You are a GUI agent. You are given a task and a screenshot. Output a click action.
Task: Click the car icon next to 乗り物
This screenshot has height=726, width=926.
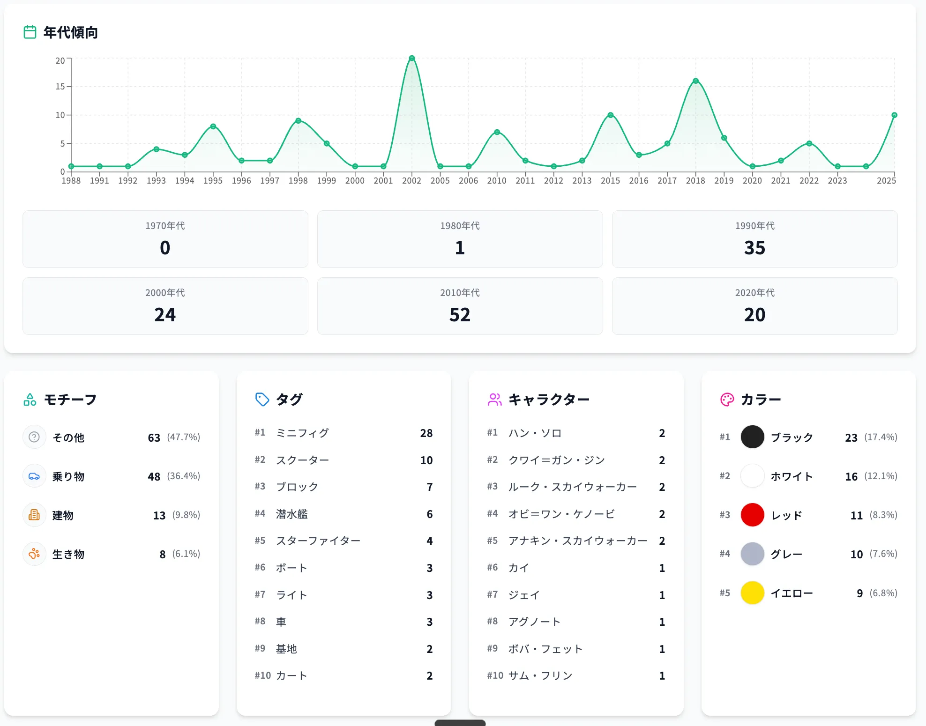tap(34, 476)
